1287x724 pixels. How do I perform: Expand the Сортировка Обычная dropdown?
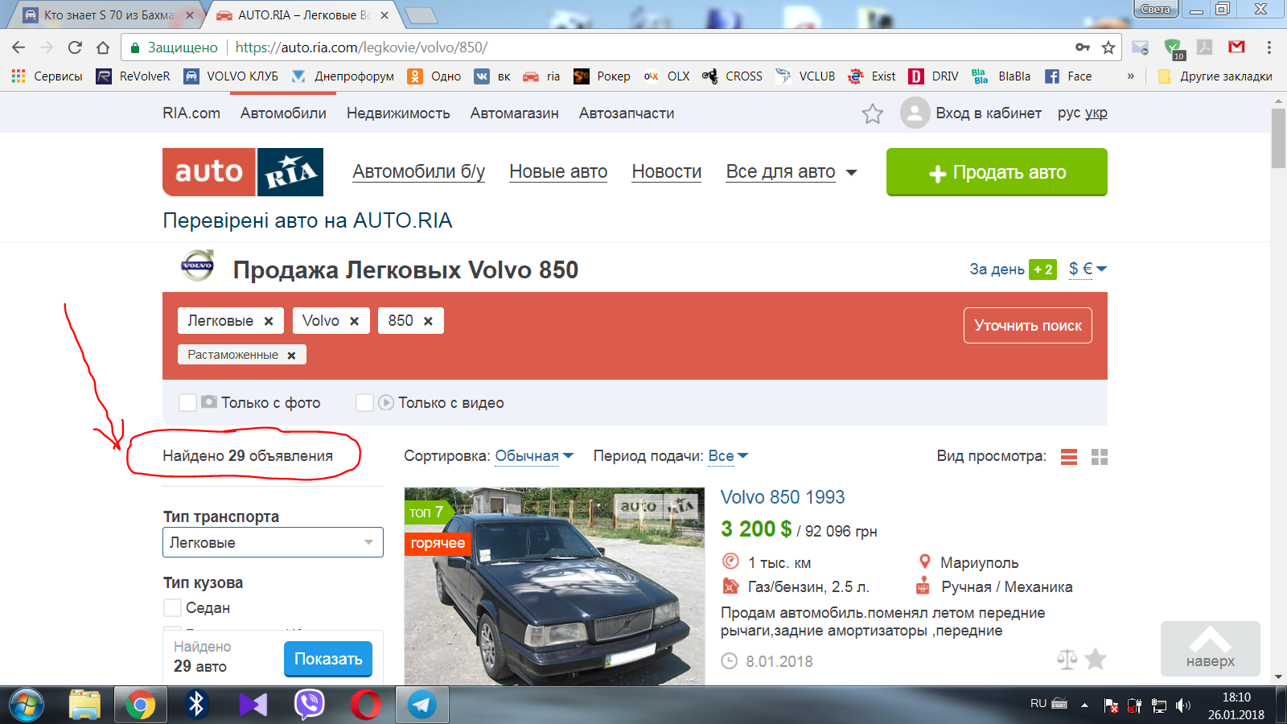(x=533, y=456)
